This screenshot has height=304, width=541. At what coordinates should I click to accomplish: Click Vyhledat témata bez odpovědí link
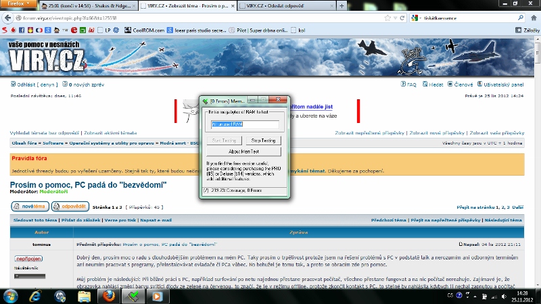click(45, 132)
